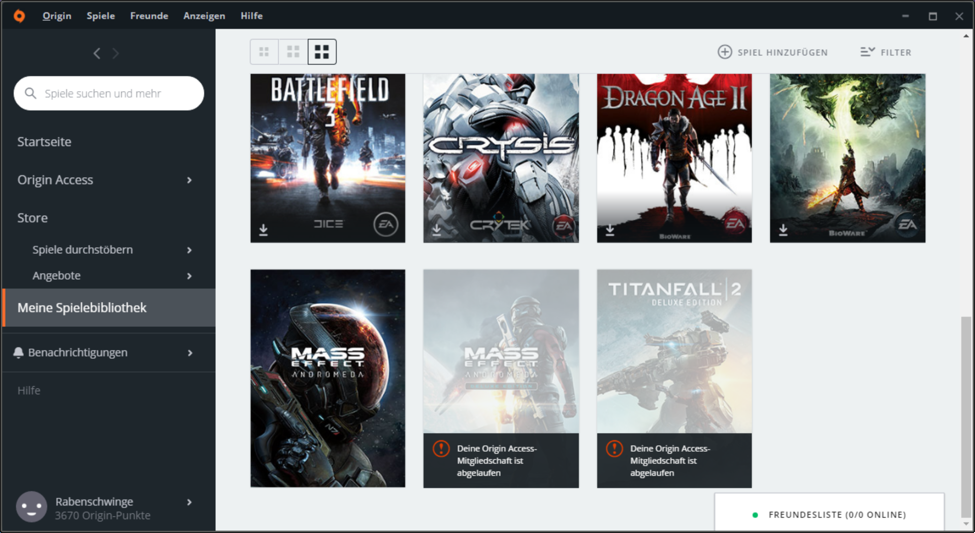Open Angebote in sidebar
The image size is (975, 533).
tap(56, 276)
